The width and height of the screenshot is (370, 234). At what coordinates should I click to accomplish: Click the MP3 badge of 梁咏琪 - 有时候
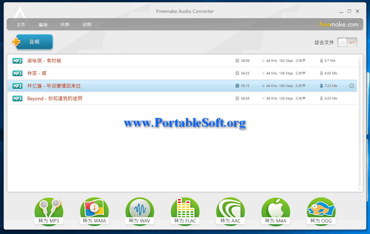[x=17, y=61]
